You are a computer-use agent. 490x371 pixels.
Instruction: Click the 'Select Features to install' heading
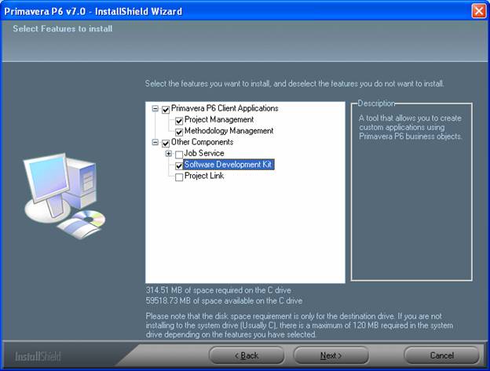[63, 29]
